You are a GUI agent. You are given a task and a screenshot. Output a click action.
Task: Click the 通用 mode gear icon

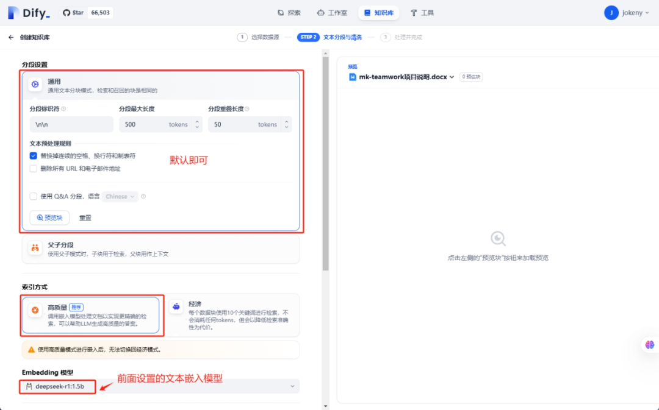point(35,84)
